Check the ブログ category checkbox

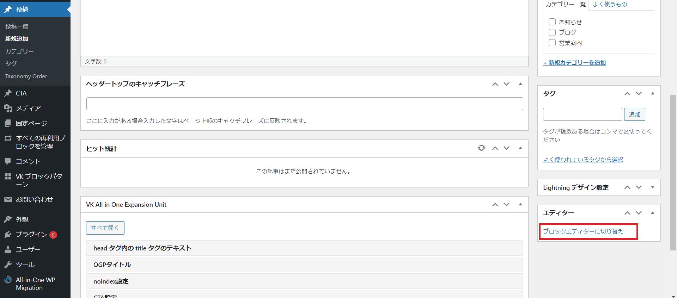(552, 32)
